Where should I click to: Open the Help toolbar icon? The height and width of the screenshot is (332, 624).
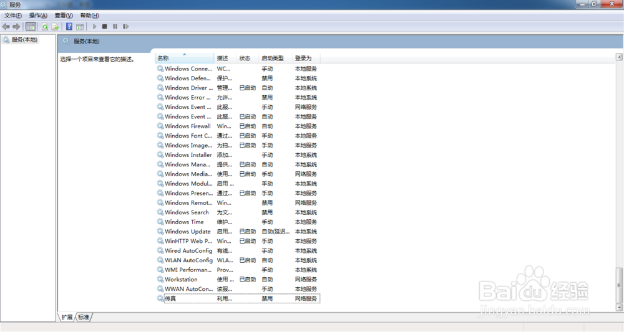click(69, 27)
